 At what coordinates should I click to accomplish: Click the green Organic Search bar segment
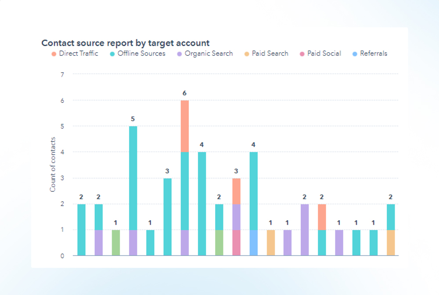pyautogui.click(x=115, y=242)
